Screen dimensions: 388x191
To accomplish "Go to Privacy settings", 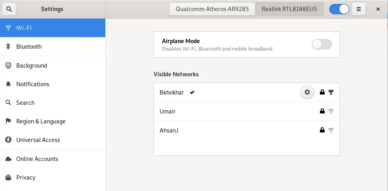I will (x=52, y=178).
